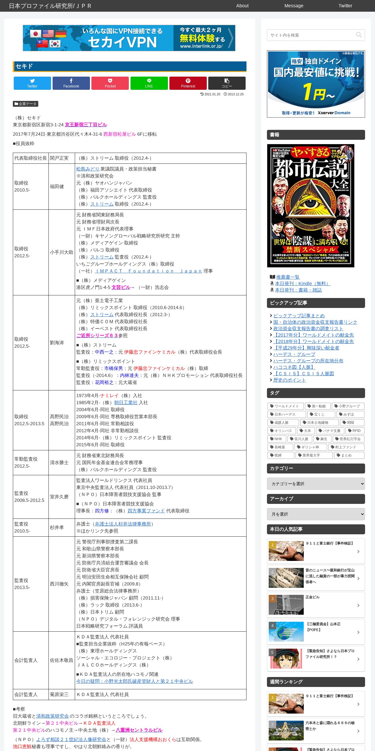Open 四方事業ファンド link
Screen dimensions: 375x751
(146, 511)
